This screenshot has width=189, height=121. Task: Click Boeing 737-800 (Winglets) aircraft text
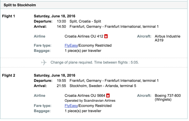168,98
